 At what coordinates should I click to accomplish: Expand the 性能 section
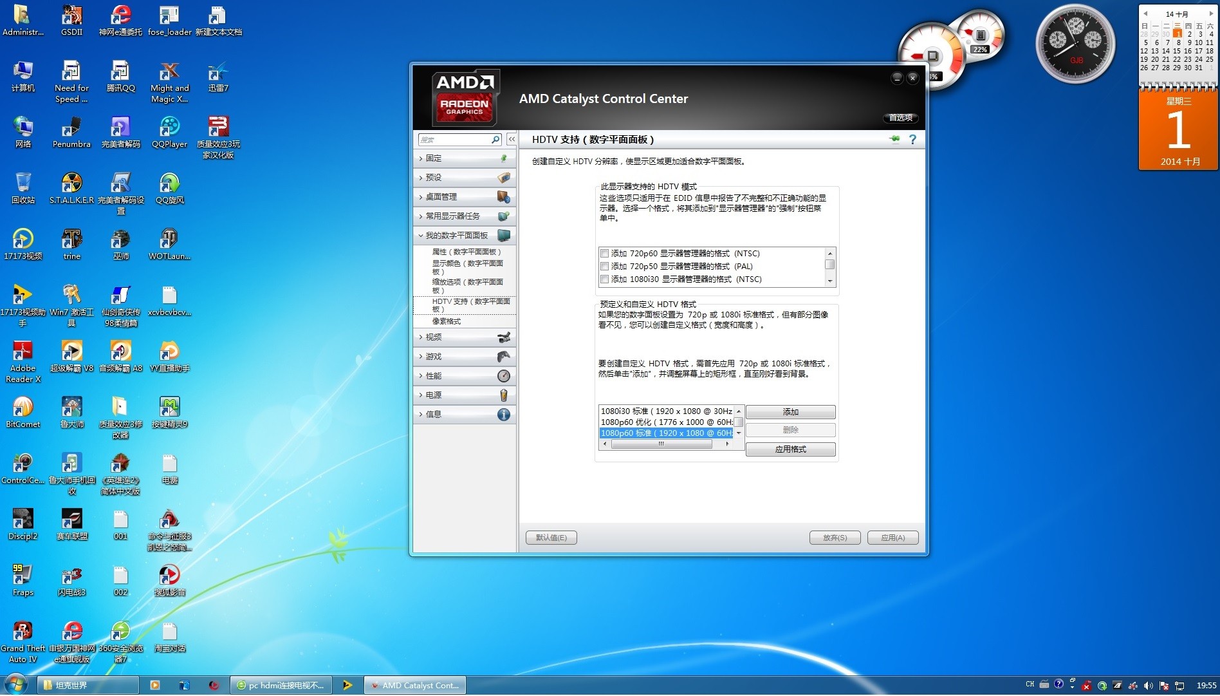[x=464, y=376]
